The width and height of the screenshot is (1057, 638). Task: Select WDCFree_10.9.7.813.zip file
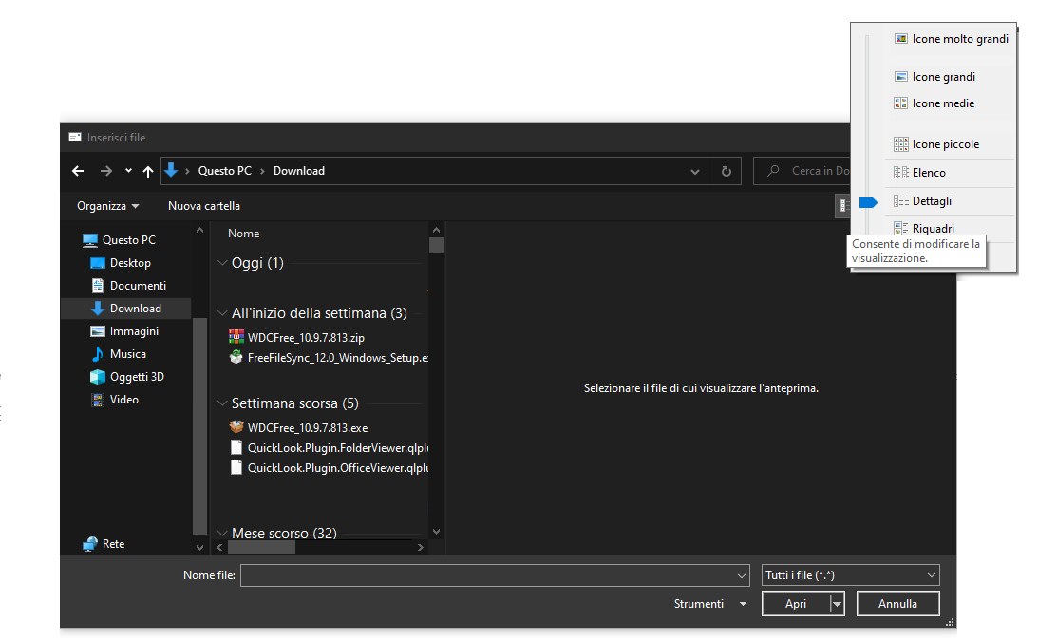306,337
